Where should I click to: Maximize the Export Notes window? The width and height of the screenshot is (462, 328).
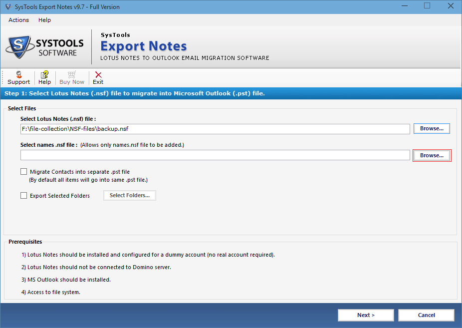(x=427, y=6)
